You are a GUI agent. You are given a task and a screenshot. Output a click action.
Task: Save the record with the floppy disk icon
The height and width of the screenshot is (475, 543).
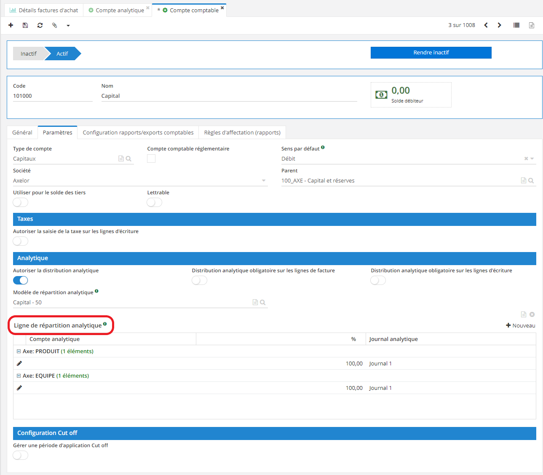pyautogui.click(x=25, y=25)
